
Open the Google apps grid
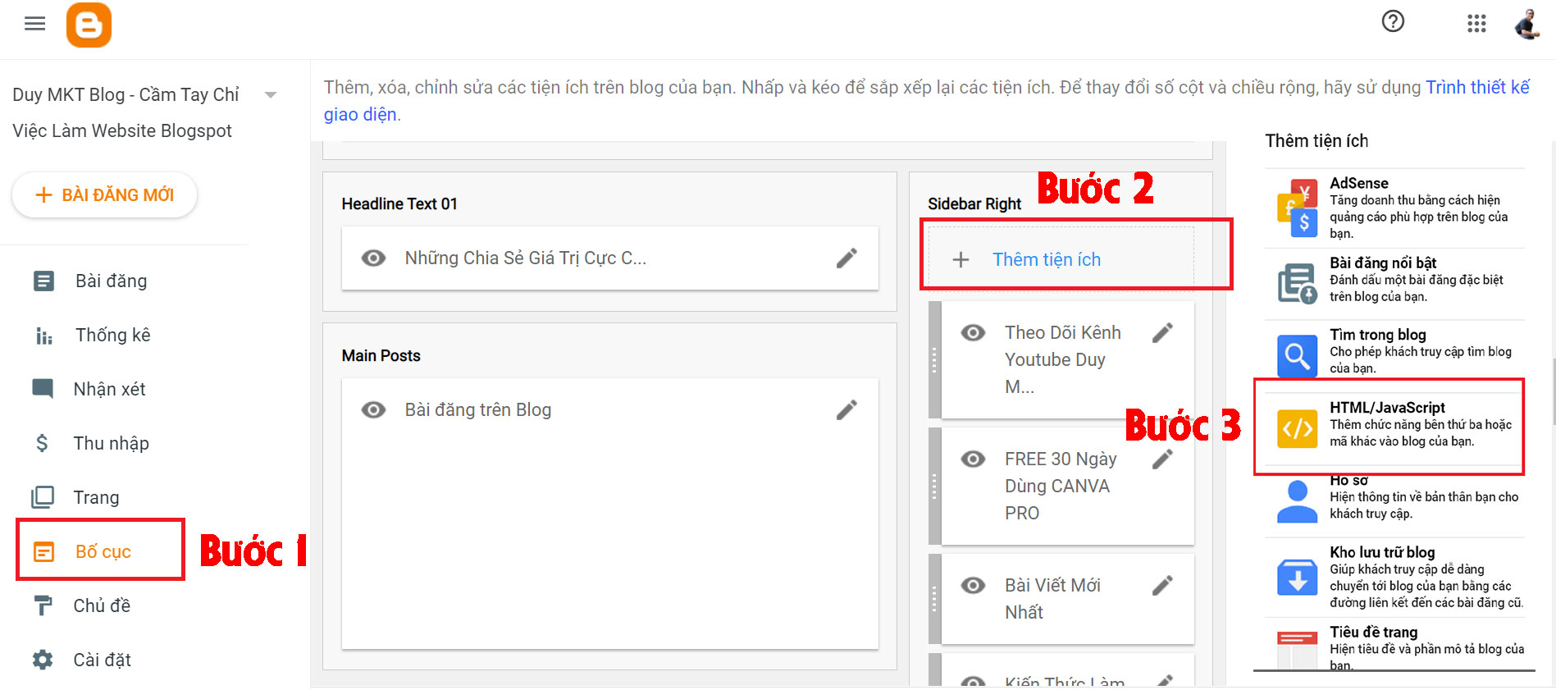coord(1476,24)
